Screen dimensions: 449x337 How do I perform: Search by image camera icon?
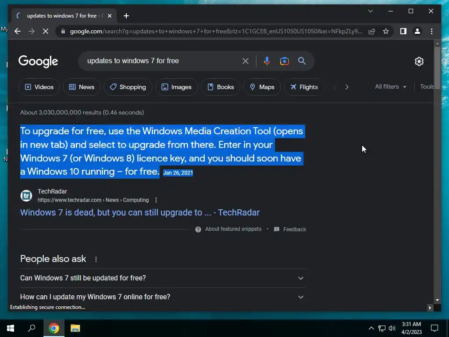[x=284, y=61]
